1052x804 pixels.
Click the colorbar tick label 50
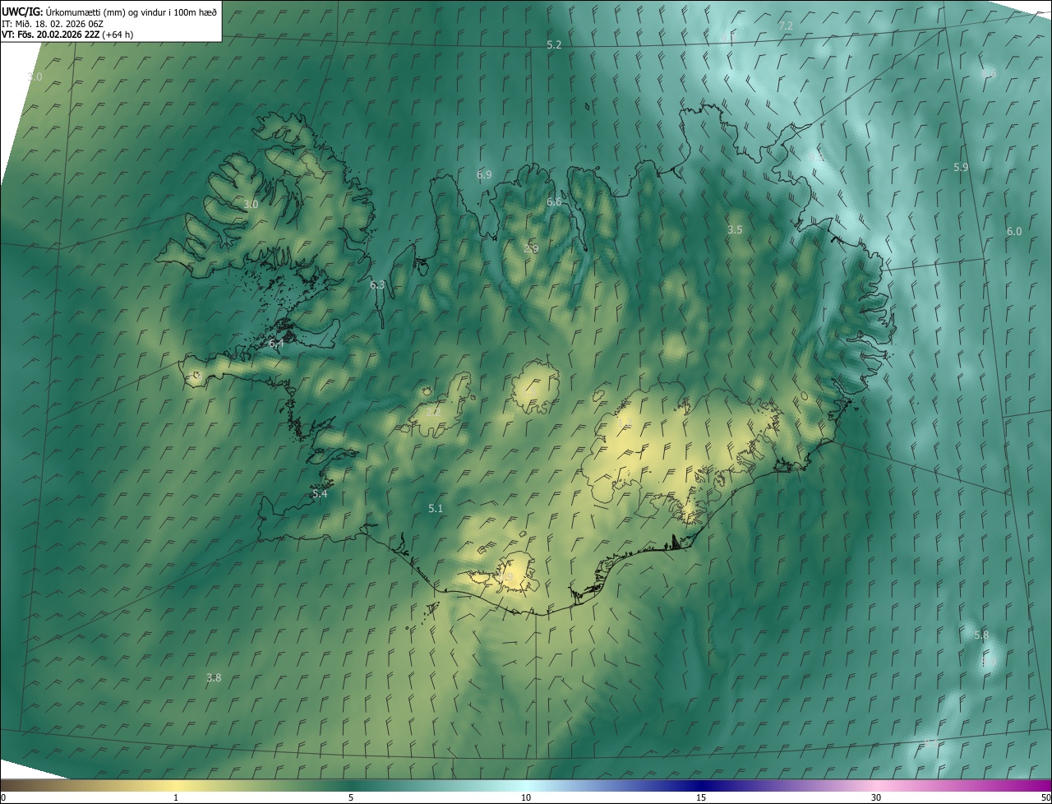pos(1045,797)
